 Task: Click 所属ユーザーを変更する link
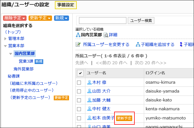[x=106, y=45]
